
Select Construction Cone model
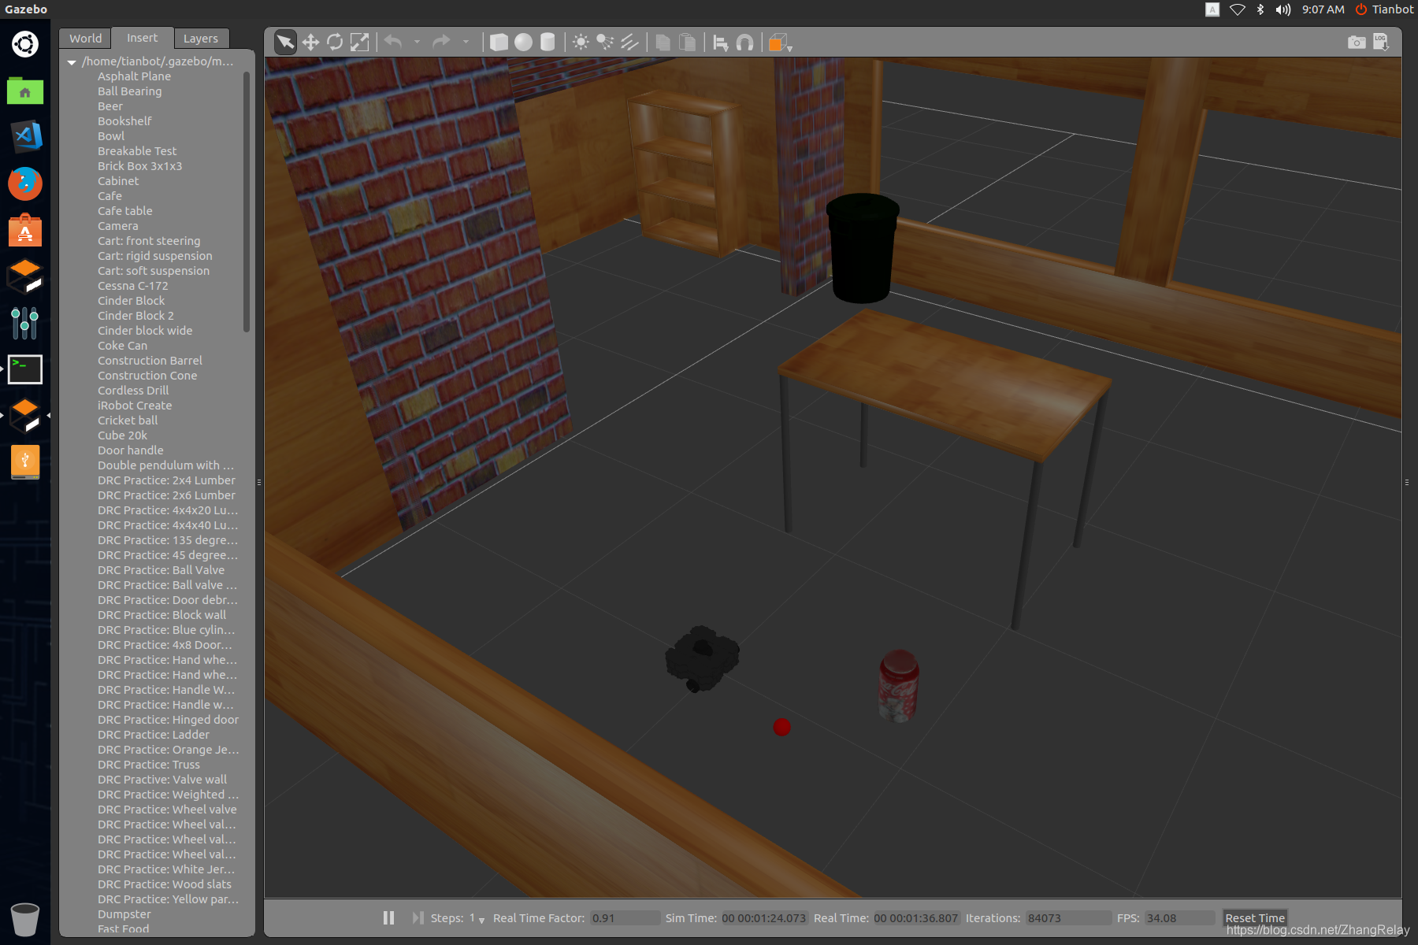(x=147, y=376)
